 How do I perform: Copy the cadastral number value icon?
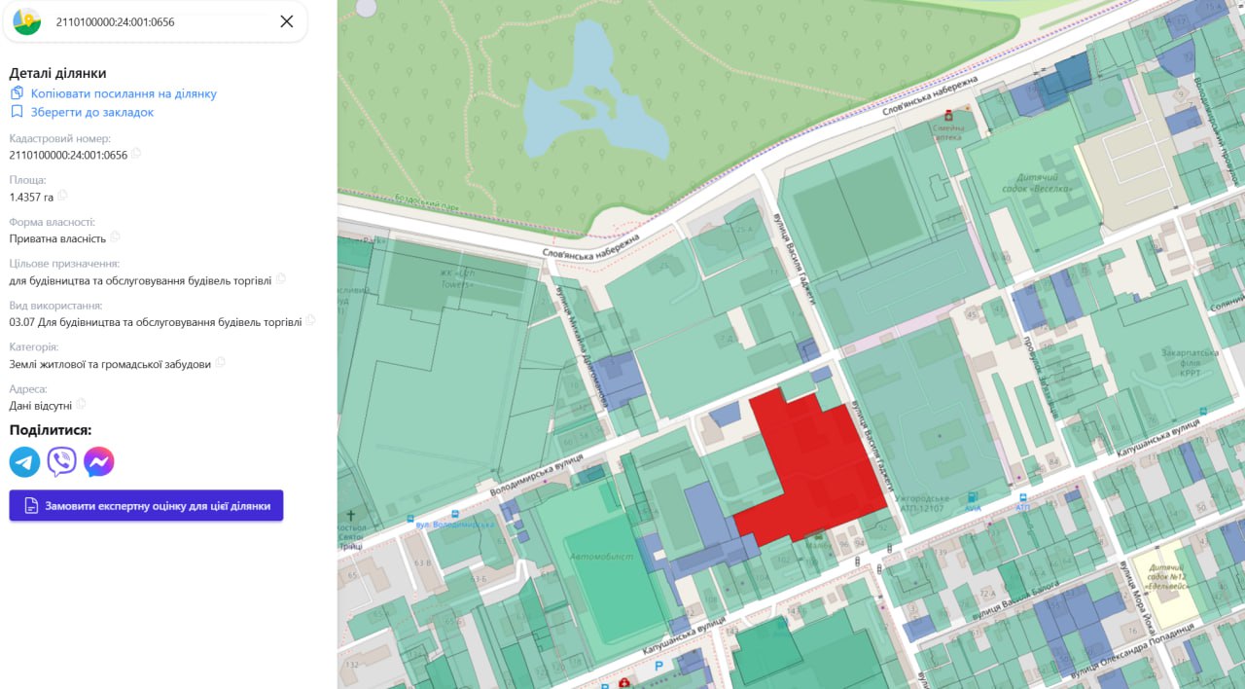(136, 154)
